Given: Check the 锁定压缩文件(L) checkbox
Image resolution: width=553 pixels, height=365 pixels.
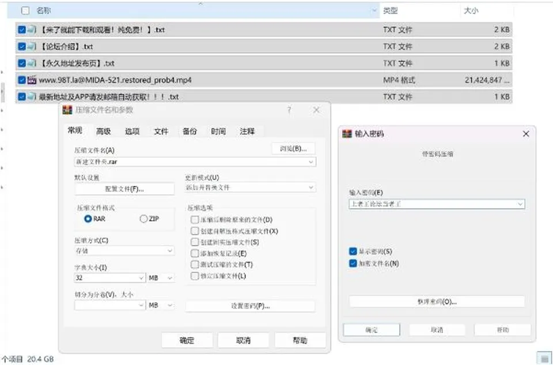Looking at the screenshot, I should [x=195, y=276].
